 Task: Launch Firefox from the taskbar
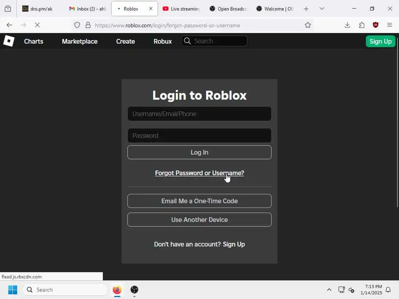coord(117,290)
